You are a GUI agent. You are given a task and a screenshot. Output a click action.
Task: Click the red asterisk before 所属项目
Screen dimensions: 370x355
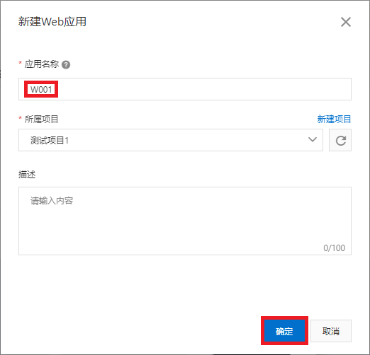point(21,117)
